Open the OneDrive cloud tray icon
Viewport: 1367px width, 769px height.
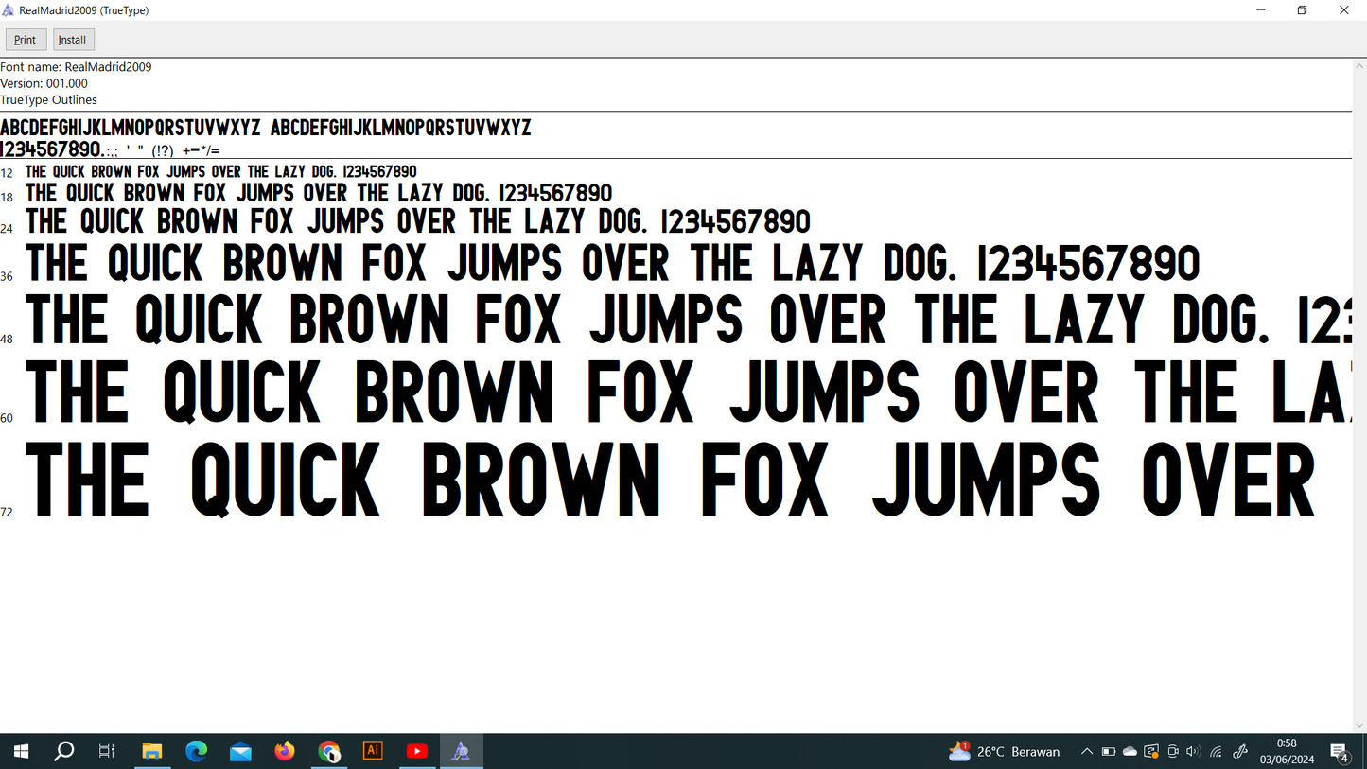coord(1130,752)
